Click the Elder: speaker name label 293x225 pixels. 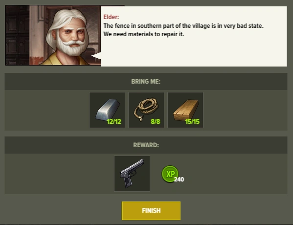click(111, 17)
